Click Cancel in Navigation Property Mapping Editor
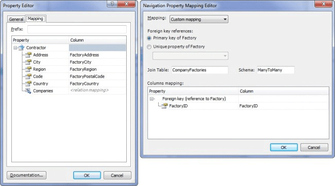The height and width of the screenshot is (186, 335). point(314,147)
